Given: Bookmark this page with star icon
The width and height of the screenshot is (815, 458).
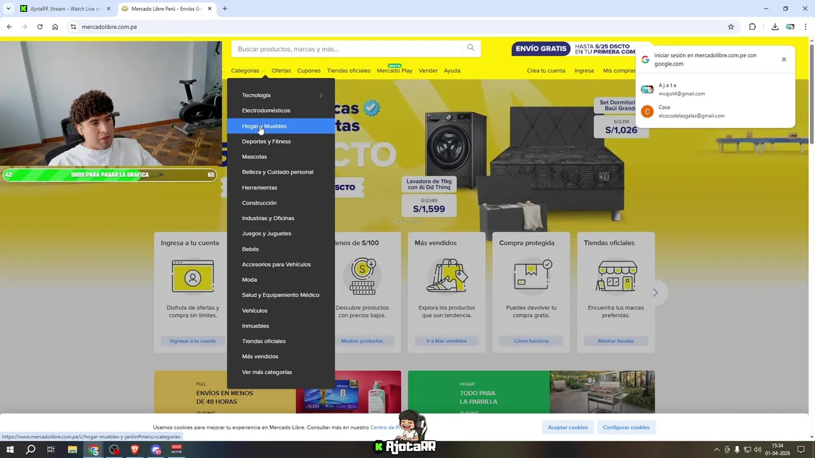Looking at the screenshot, I should pyautogui.click(x=731, y=27).
